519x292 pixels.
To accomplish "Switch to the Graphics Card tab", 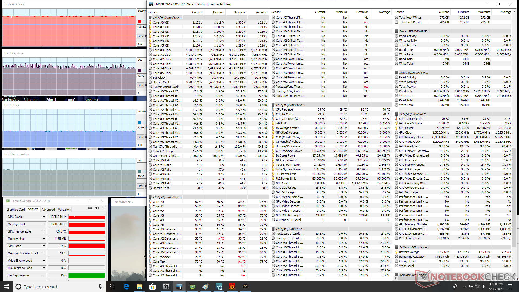I will coord(16,210).
